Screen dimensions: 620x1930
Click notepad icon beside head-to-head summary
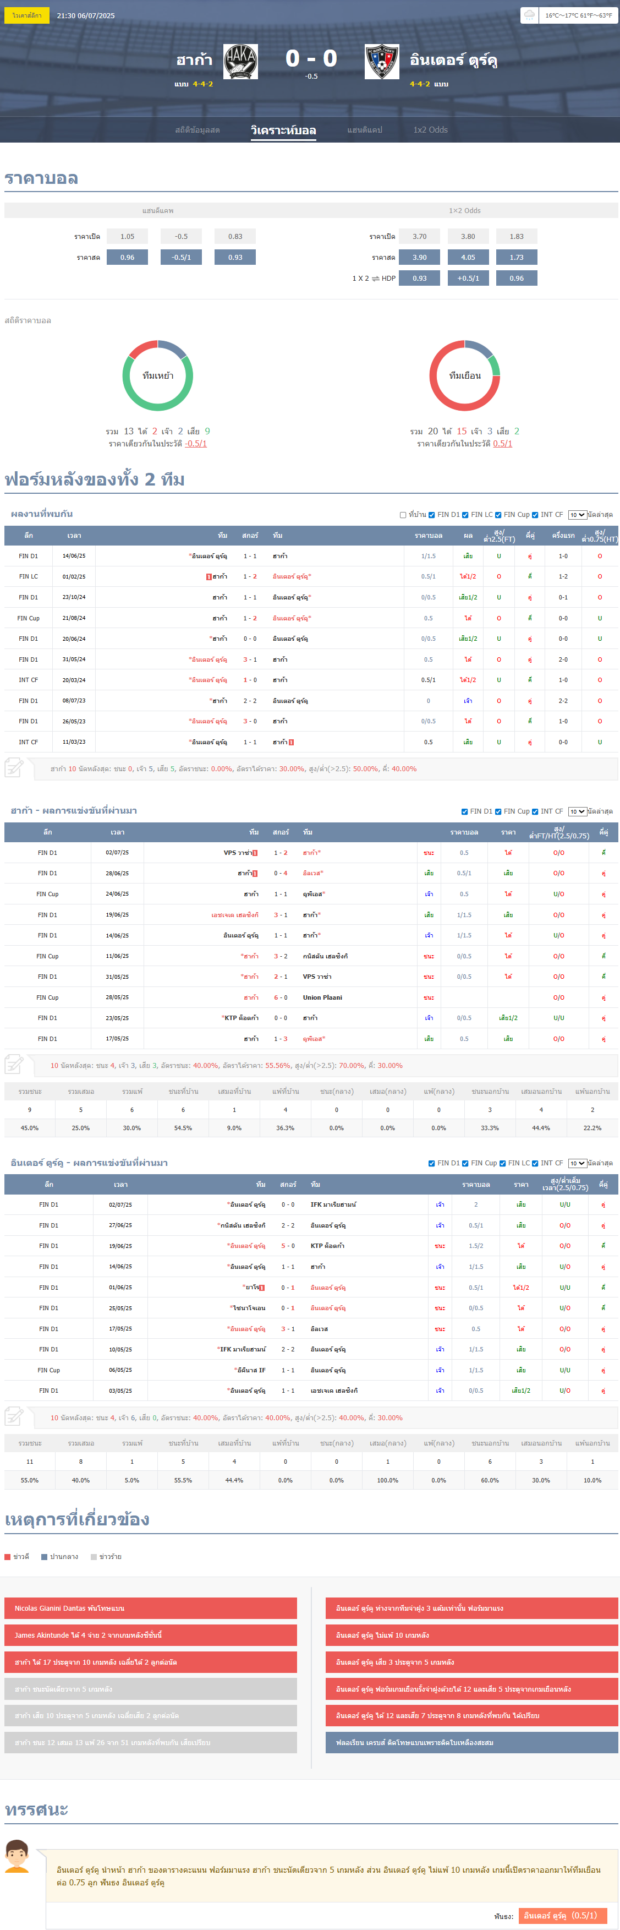click(14, 767)
